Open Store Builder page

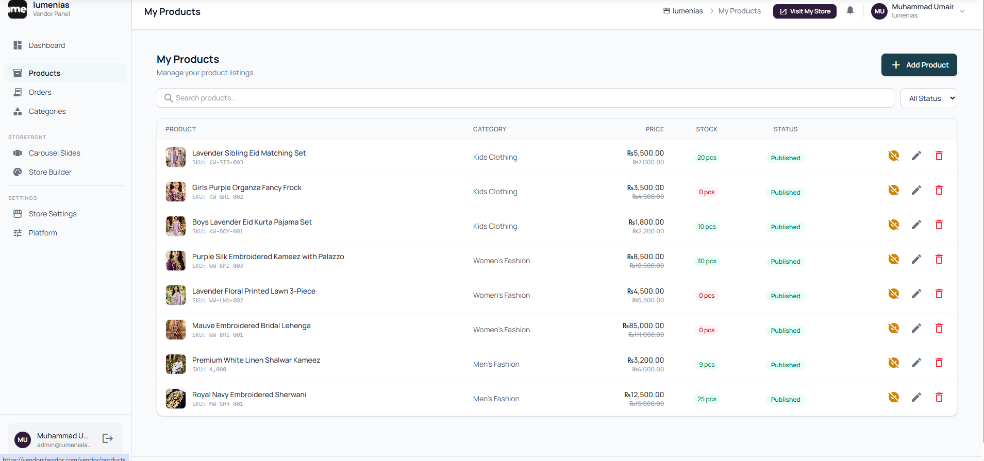[x=65, y=172]
